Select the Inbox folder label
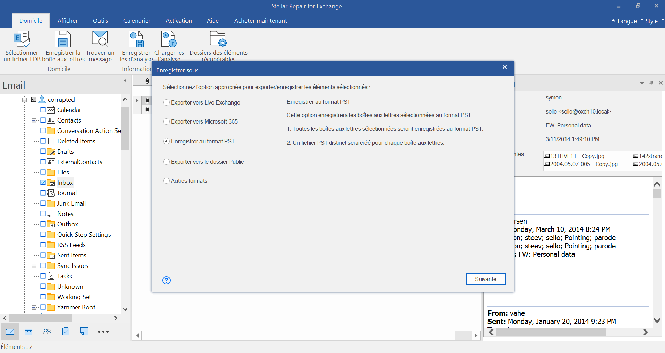This screenshot has height=353, width=665. click(65, 182)
